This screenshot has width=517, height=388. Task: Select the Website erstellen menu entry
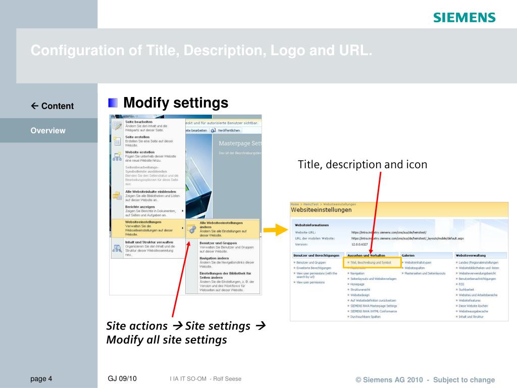148,157
